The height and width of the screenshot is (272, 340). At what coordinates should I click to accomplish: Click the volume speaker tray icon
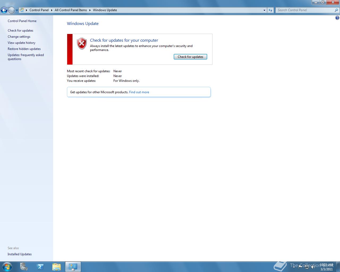pos(313,267)
